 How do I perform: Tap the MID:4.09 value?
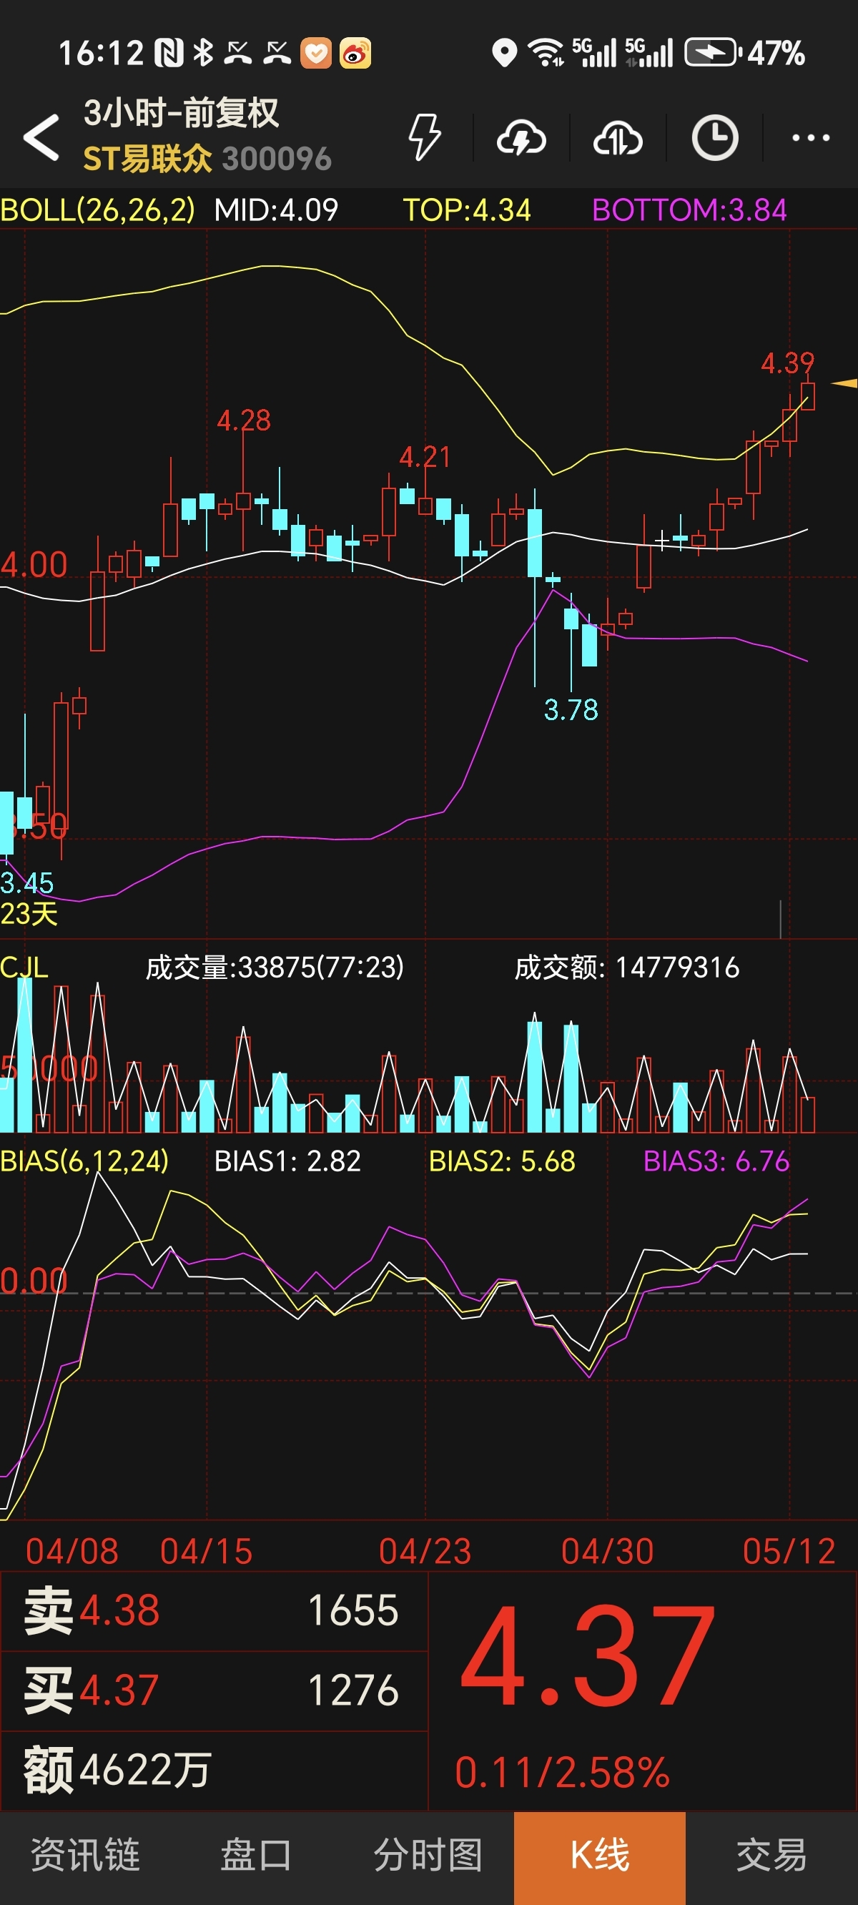(x=276, y=211)
